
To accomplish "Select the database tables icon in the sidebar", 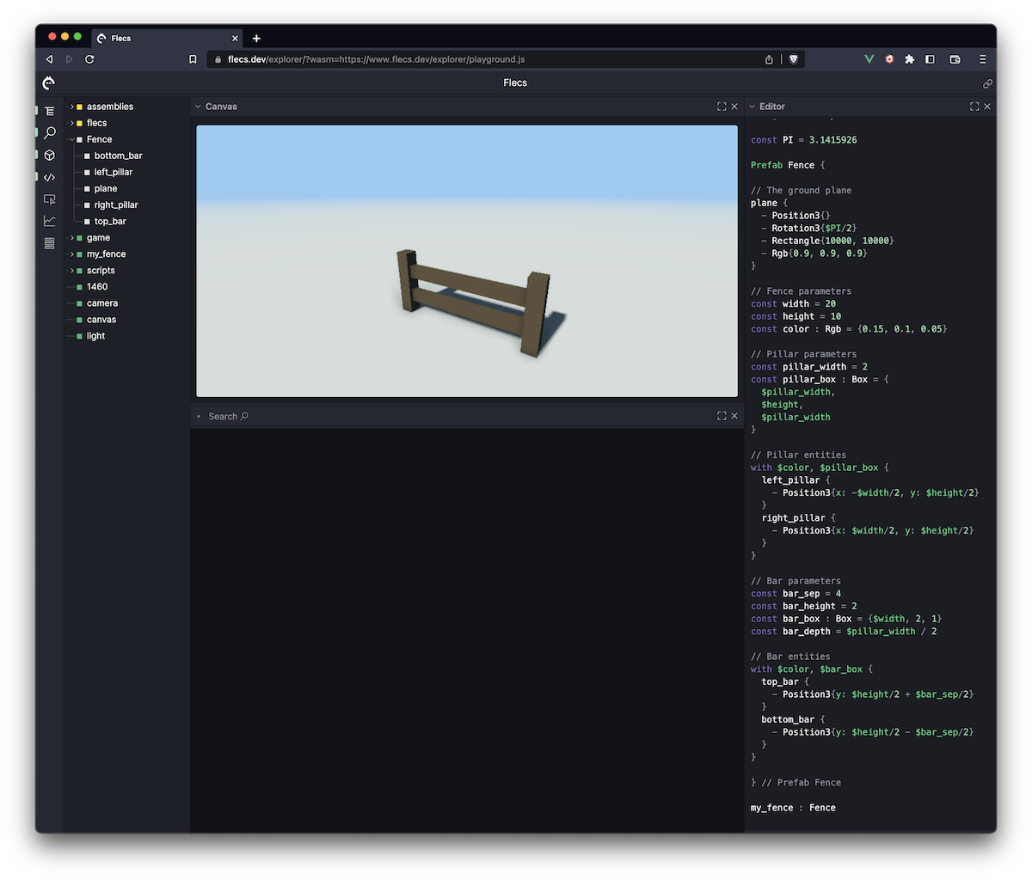I will (49, 243).
